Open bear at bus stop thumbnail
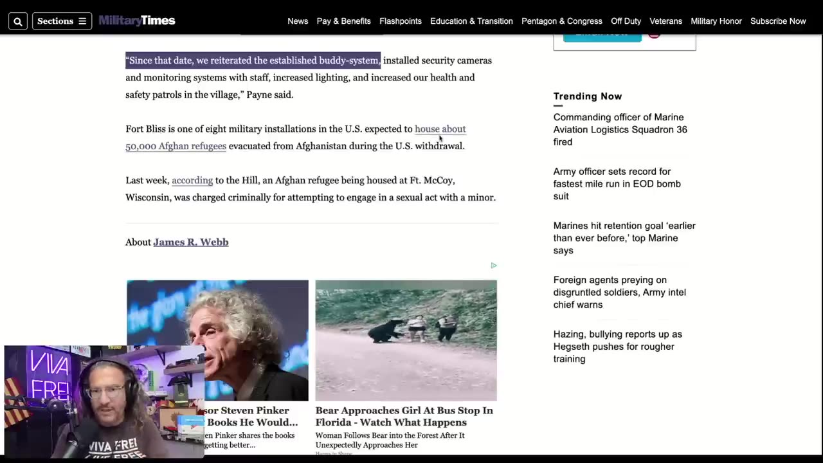Screen dimensions: 823x463 coord(406,340)
